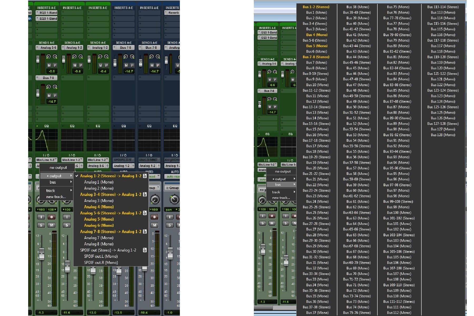This screenshot has height=316, width=474.
Task: Open Mic/Line 1-2 input selector in right mixer
Action: click(267, 165)
